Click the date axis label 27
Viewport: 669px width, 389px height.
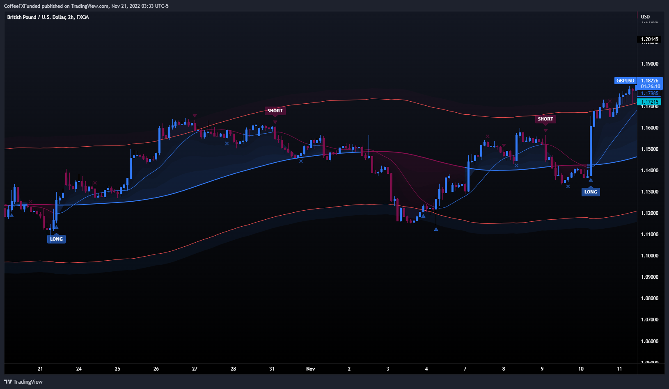pos(195,369)
